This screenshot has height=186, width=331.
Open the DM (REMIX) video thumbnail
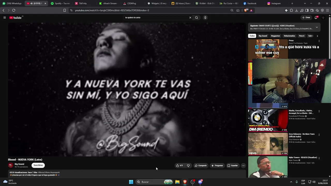pos(268,120)
